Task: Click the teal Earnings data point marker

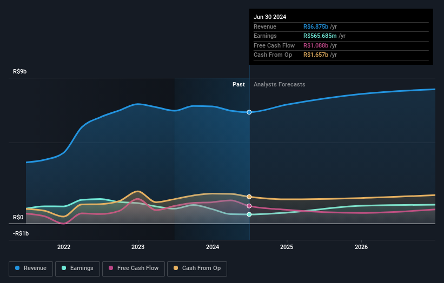Action: pyautogui.click(x=249, y=214)
